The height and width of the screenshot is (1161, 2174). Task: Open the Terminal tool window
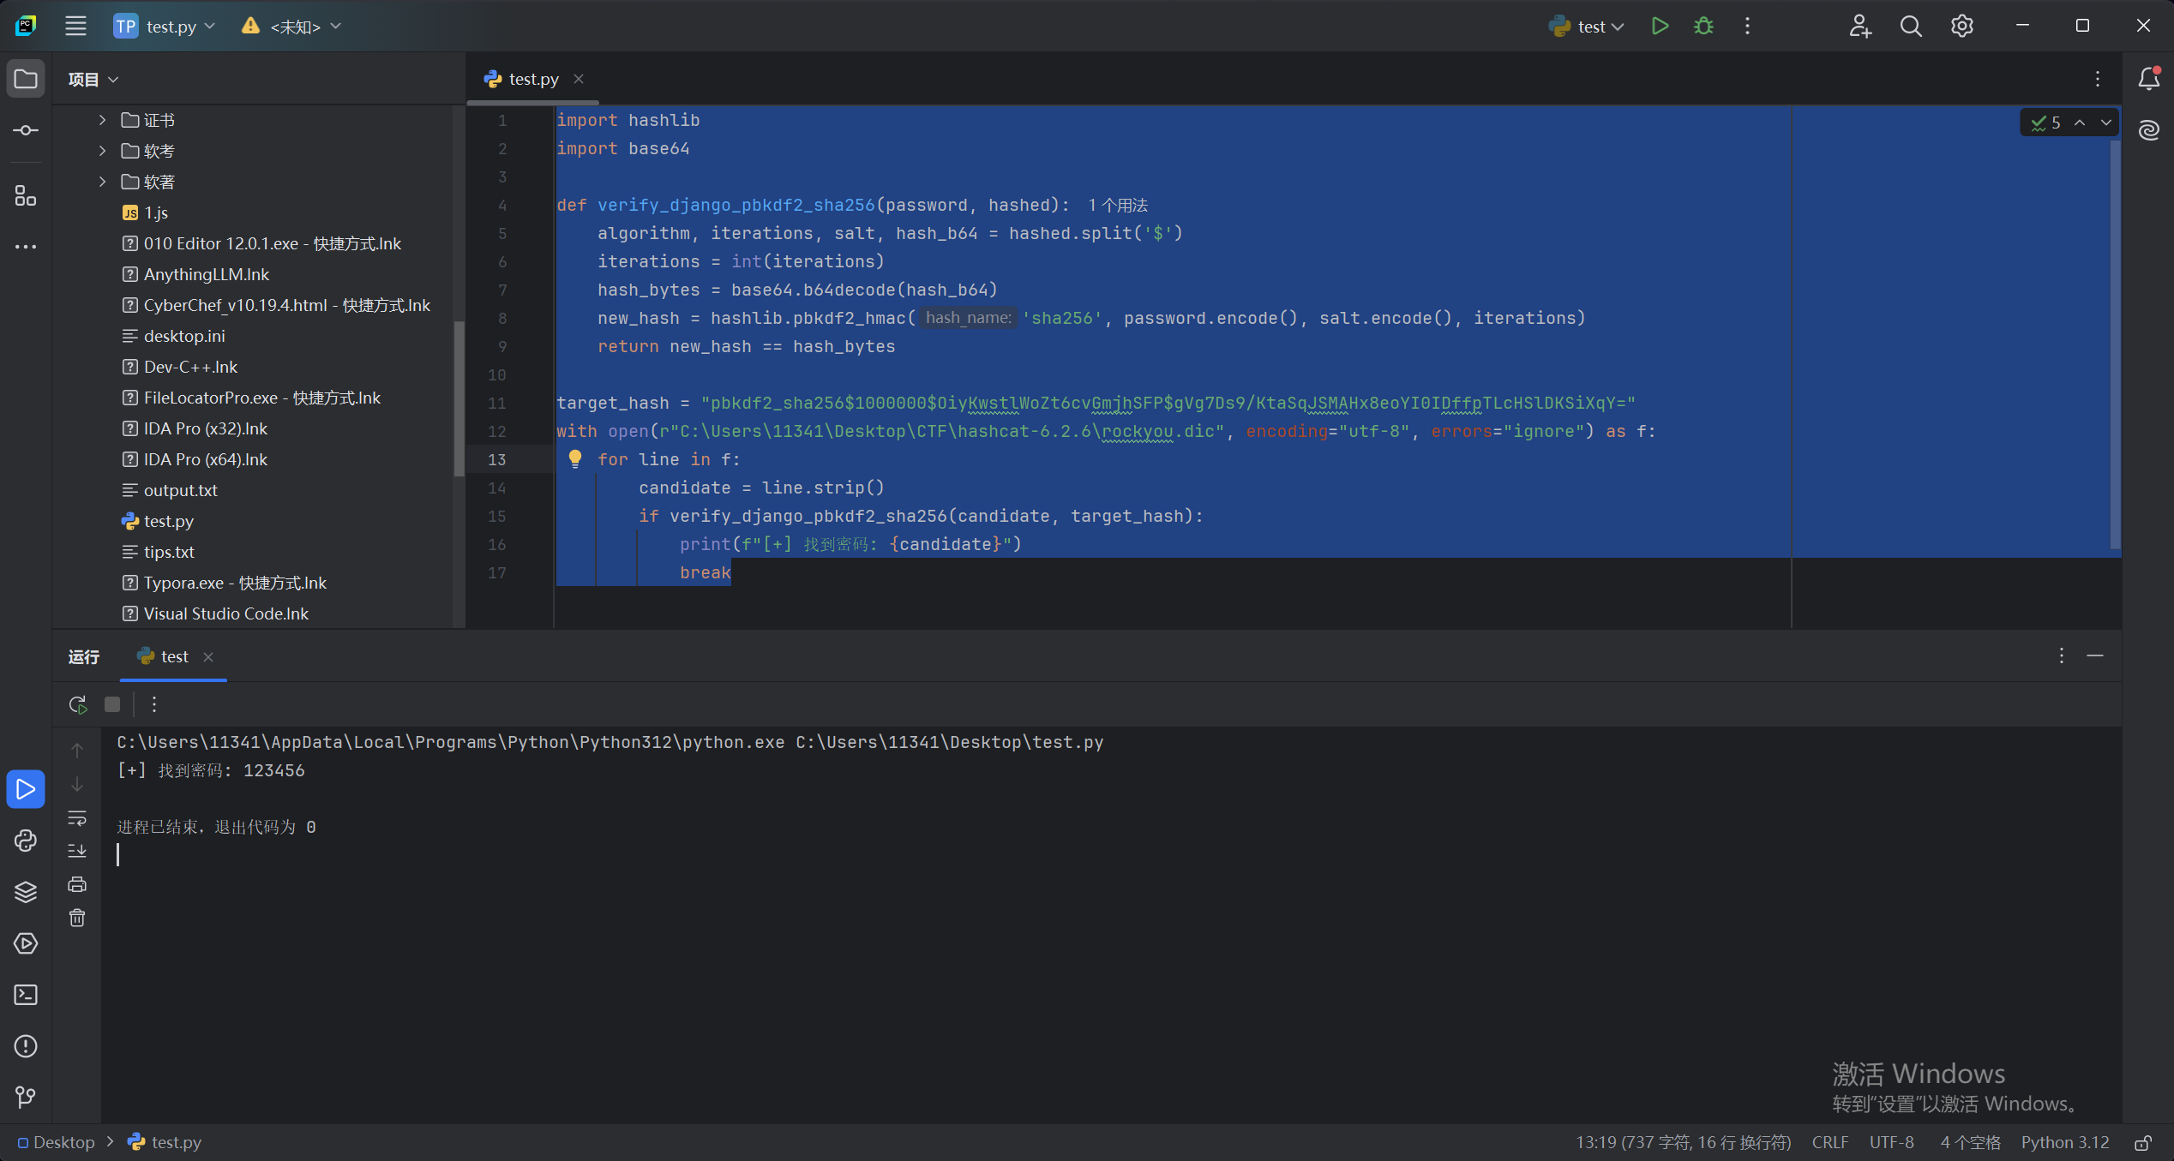point(26,995)
